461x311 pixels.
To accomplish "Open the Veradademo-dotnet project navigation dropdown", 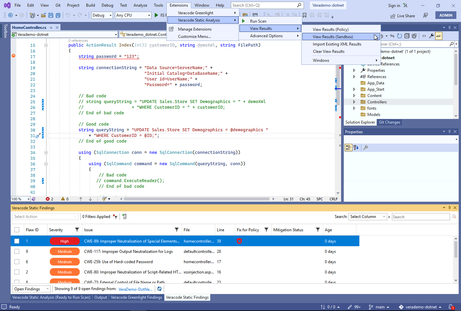I will (64, 35).
